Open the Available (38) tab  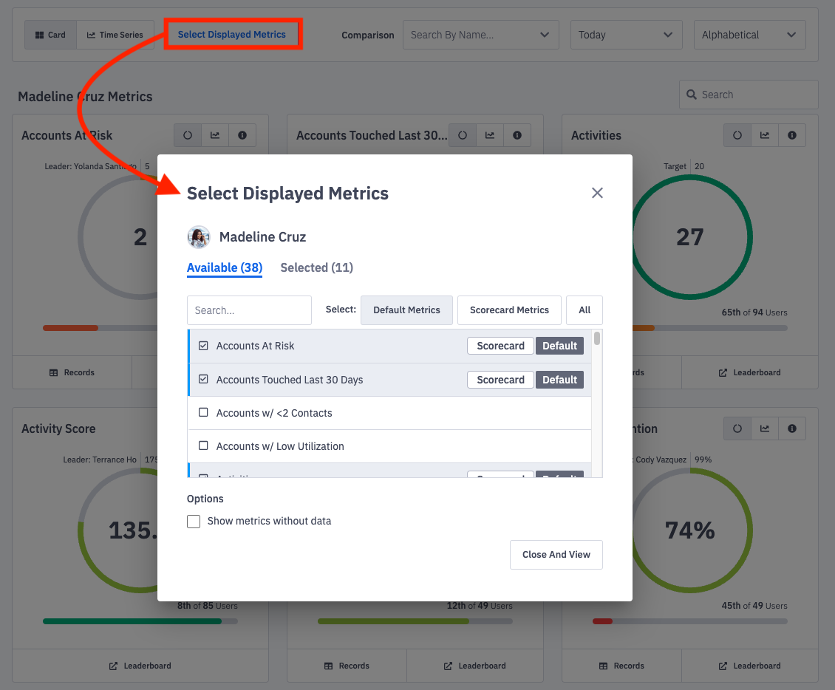pyautogui.click(x=225, y=267)
